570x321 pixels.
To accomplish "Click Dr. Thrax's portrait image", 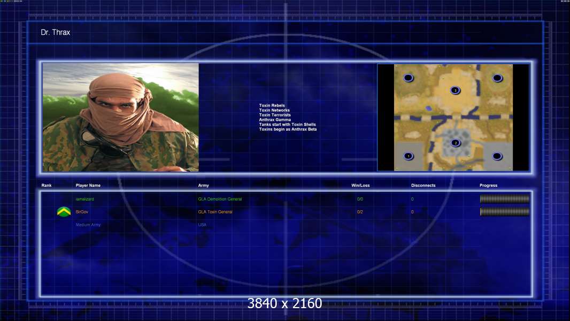I will click(121, 117).
